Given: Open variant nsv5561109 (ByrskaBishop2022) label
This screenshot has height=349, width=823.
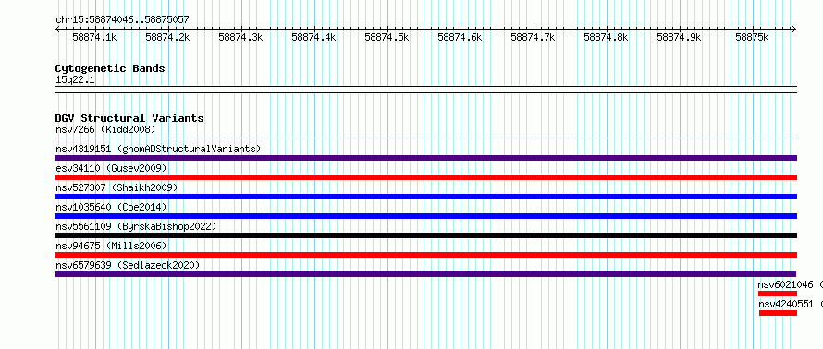Looking at the screenshot, I should coord(136,226).
